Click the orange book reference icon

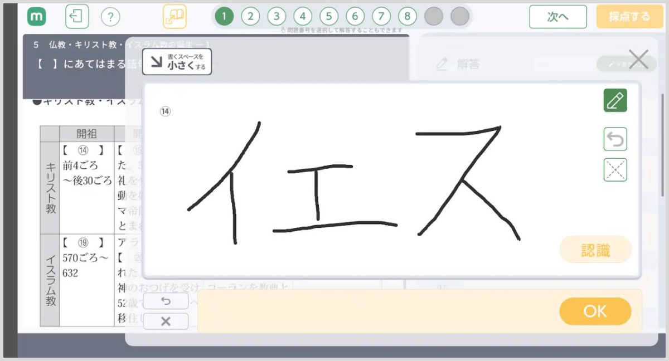[174, 17]
